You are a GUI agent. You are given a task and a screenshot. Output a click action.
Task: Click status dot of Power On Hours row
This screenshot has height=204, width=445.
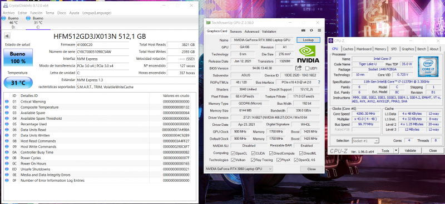pos(7,164)
